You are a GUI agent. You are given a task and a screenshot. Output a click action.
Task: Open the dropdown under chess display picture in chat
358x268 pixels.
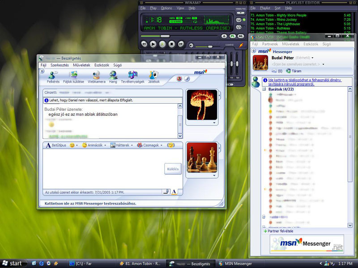[x=214, y=176]
